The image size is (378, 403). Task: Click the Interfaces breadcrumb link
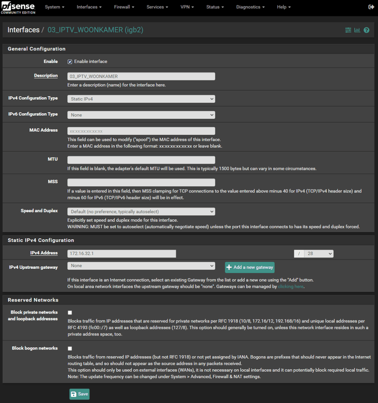[x=23, y=30]
